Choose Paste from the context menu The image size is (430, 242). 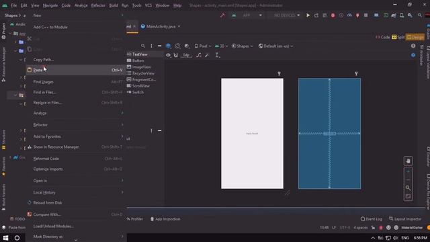75,70
